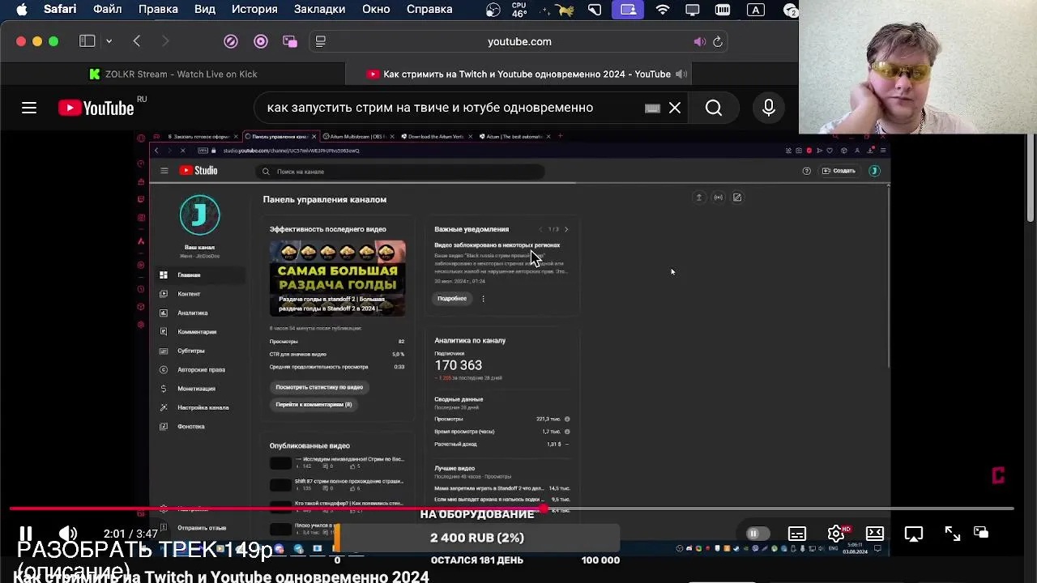Toggle the Safari sidebar
This screenshot has width=1037, height=583.
[x=87, y=41]
